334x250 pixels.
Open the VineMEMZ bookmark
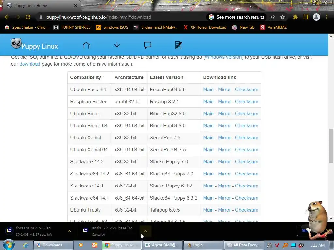click(274, 27)
